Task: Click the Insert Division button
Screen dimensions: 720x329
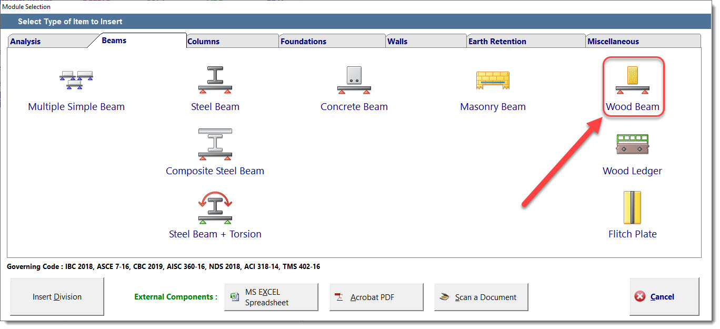Action: point(57,297)
